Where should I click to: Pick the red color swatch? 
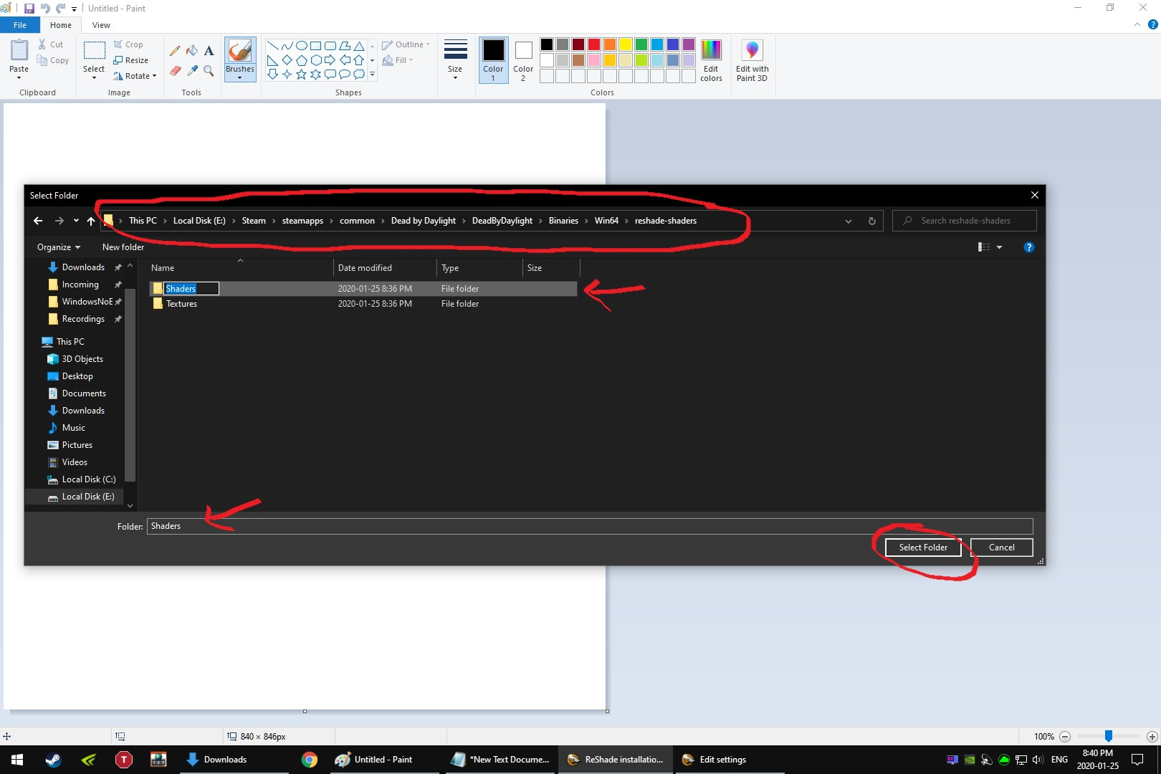tap(594, 44)
